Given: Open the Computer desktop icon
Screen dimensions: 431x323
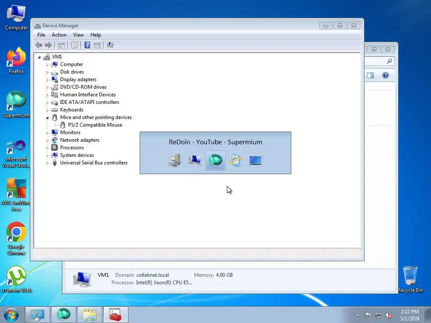Looking at the screenshot, I should coord(16,17).
